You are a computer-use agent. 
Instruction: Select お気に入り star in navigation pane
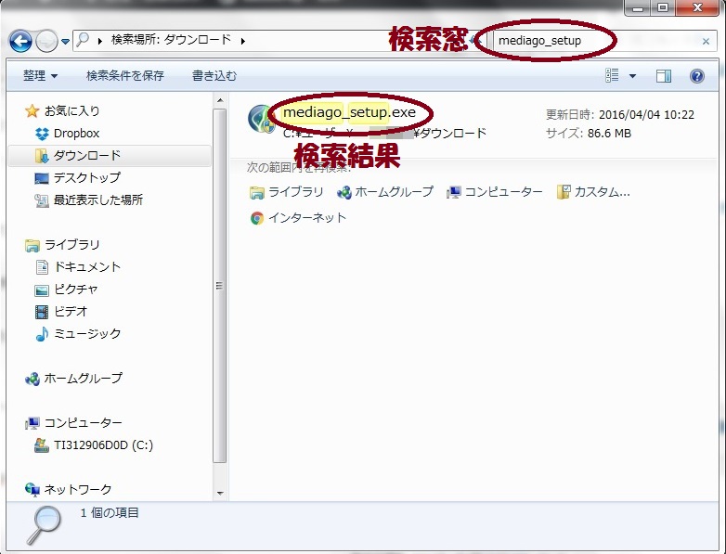tap(32, 111)
